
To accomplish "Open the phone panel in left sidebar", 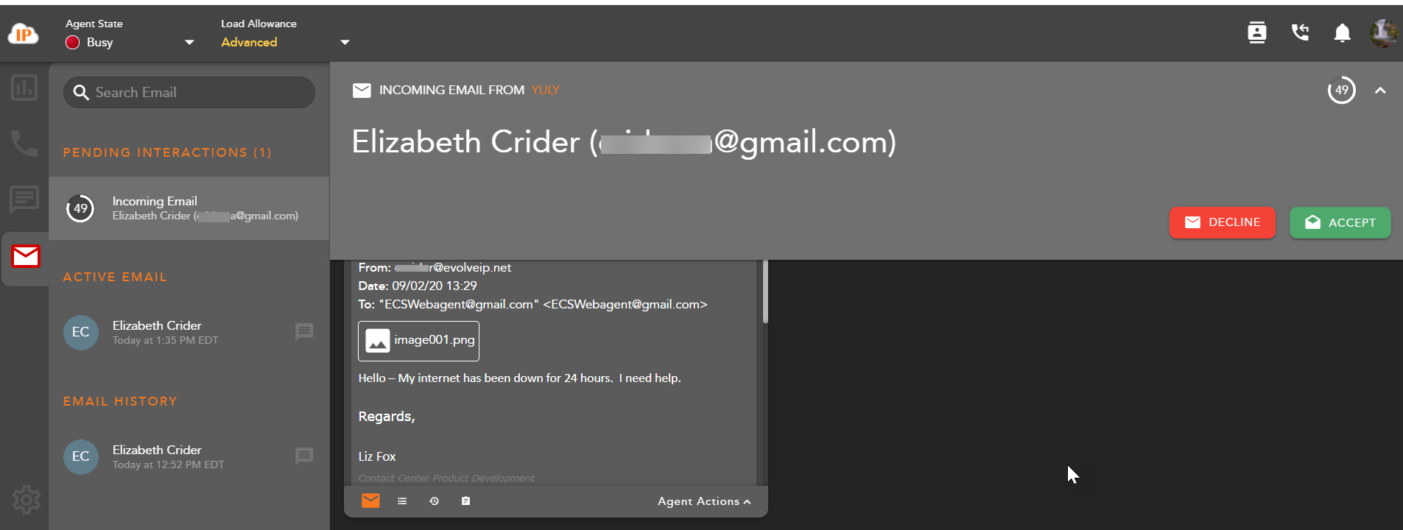I will pyautogui.click(x=24, y=144).
